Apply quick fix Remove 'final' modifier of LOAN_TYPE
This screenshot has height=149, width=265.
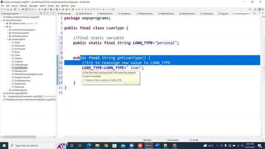coord(104,80)
